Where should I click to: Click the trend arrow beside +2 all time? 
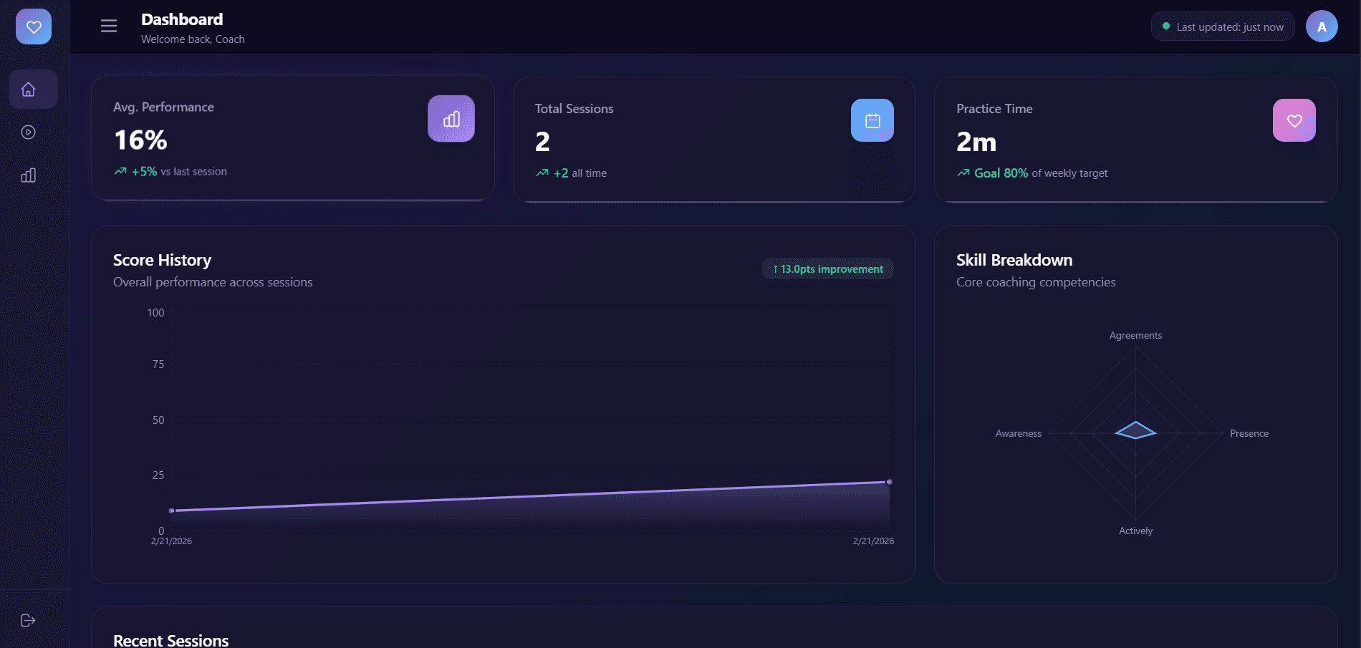(x=542, y=173)
